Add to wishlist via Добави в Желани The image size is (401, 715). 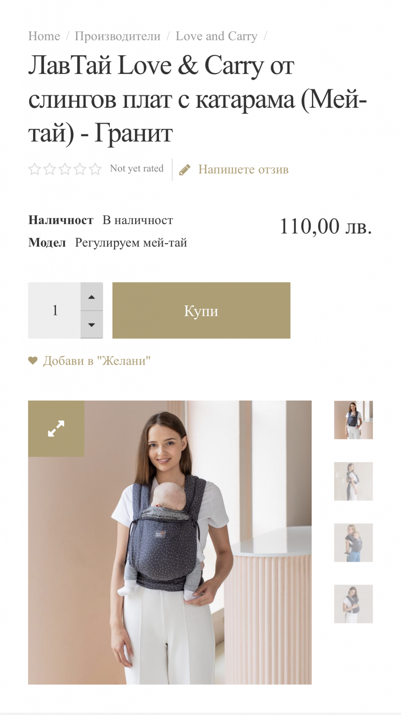(x=97, y=361)
